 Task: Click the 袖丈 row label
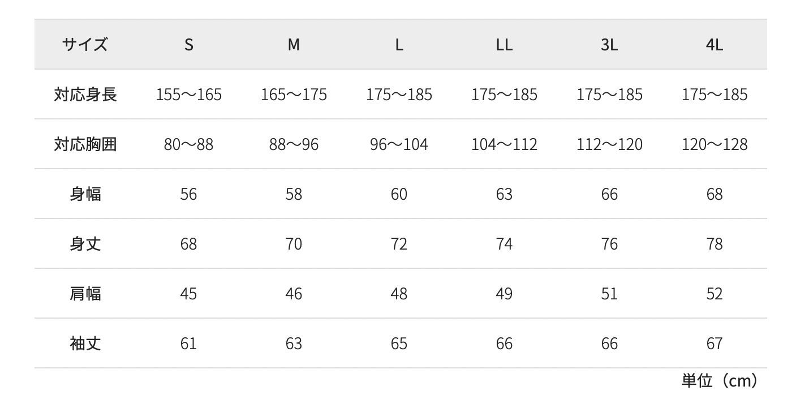pyautogui.click(x=85, y=344)
